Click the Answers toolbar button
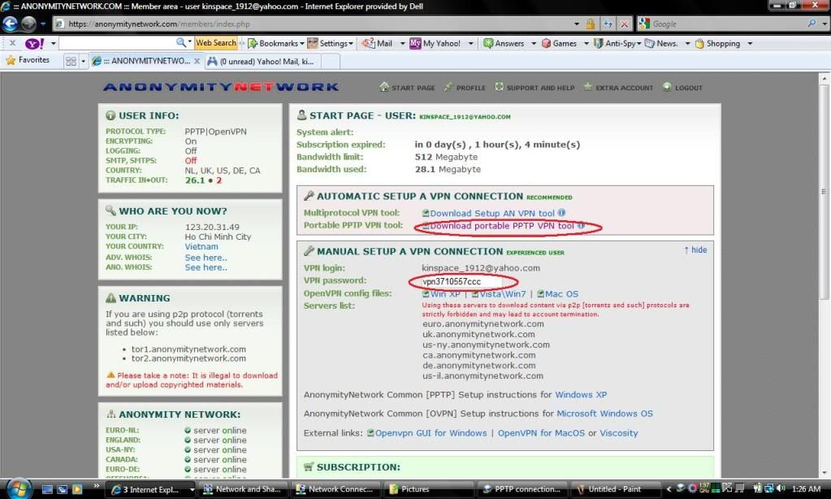 pyautogui.click(x=504, y=44)
